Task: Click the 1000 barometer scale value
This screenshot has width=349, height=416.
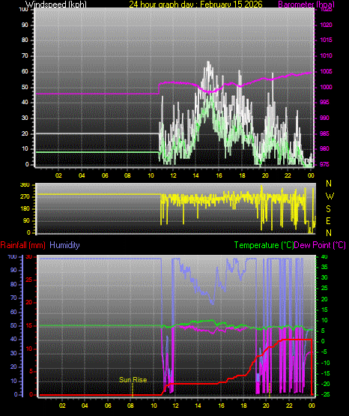Action: (327, 87)
